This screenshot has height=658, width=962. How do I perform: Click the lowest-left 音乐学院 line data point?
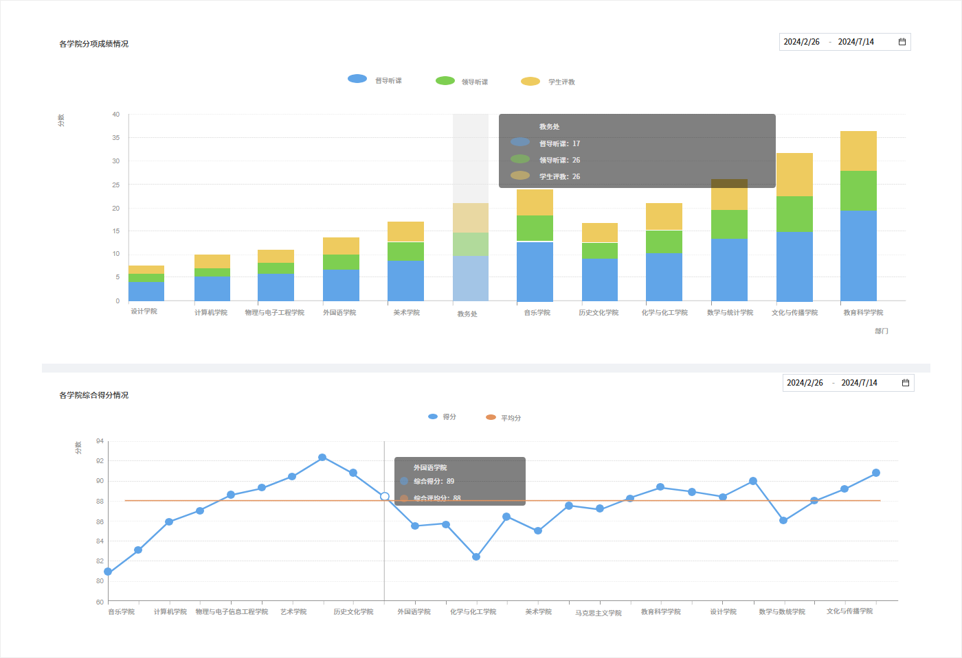tap(108, 572)
